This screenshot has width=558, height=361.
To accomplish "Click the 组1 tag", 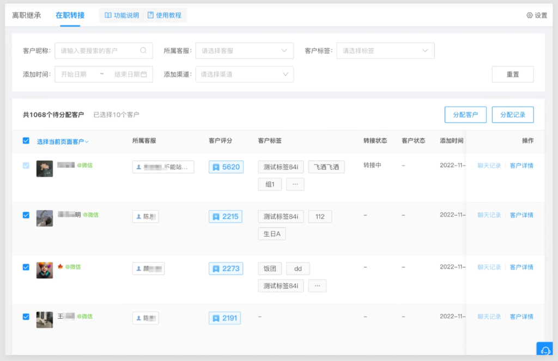I will [x=270, y=184].
